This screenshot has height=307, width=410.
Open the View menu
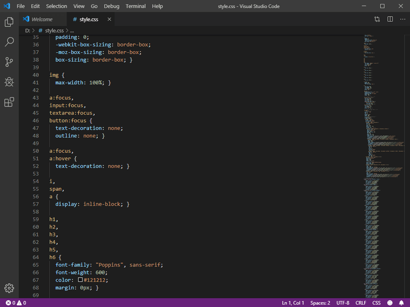pos(79,6)
